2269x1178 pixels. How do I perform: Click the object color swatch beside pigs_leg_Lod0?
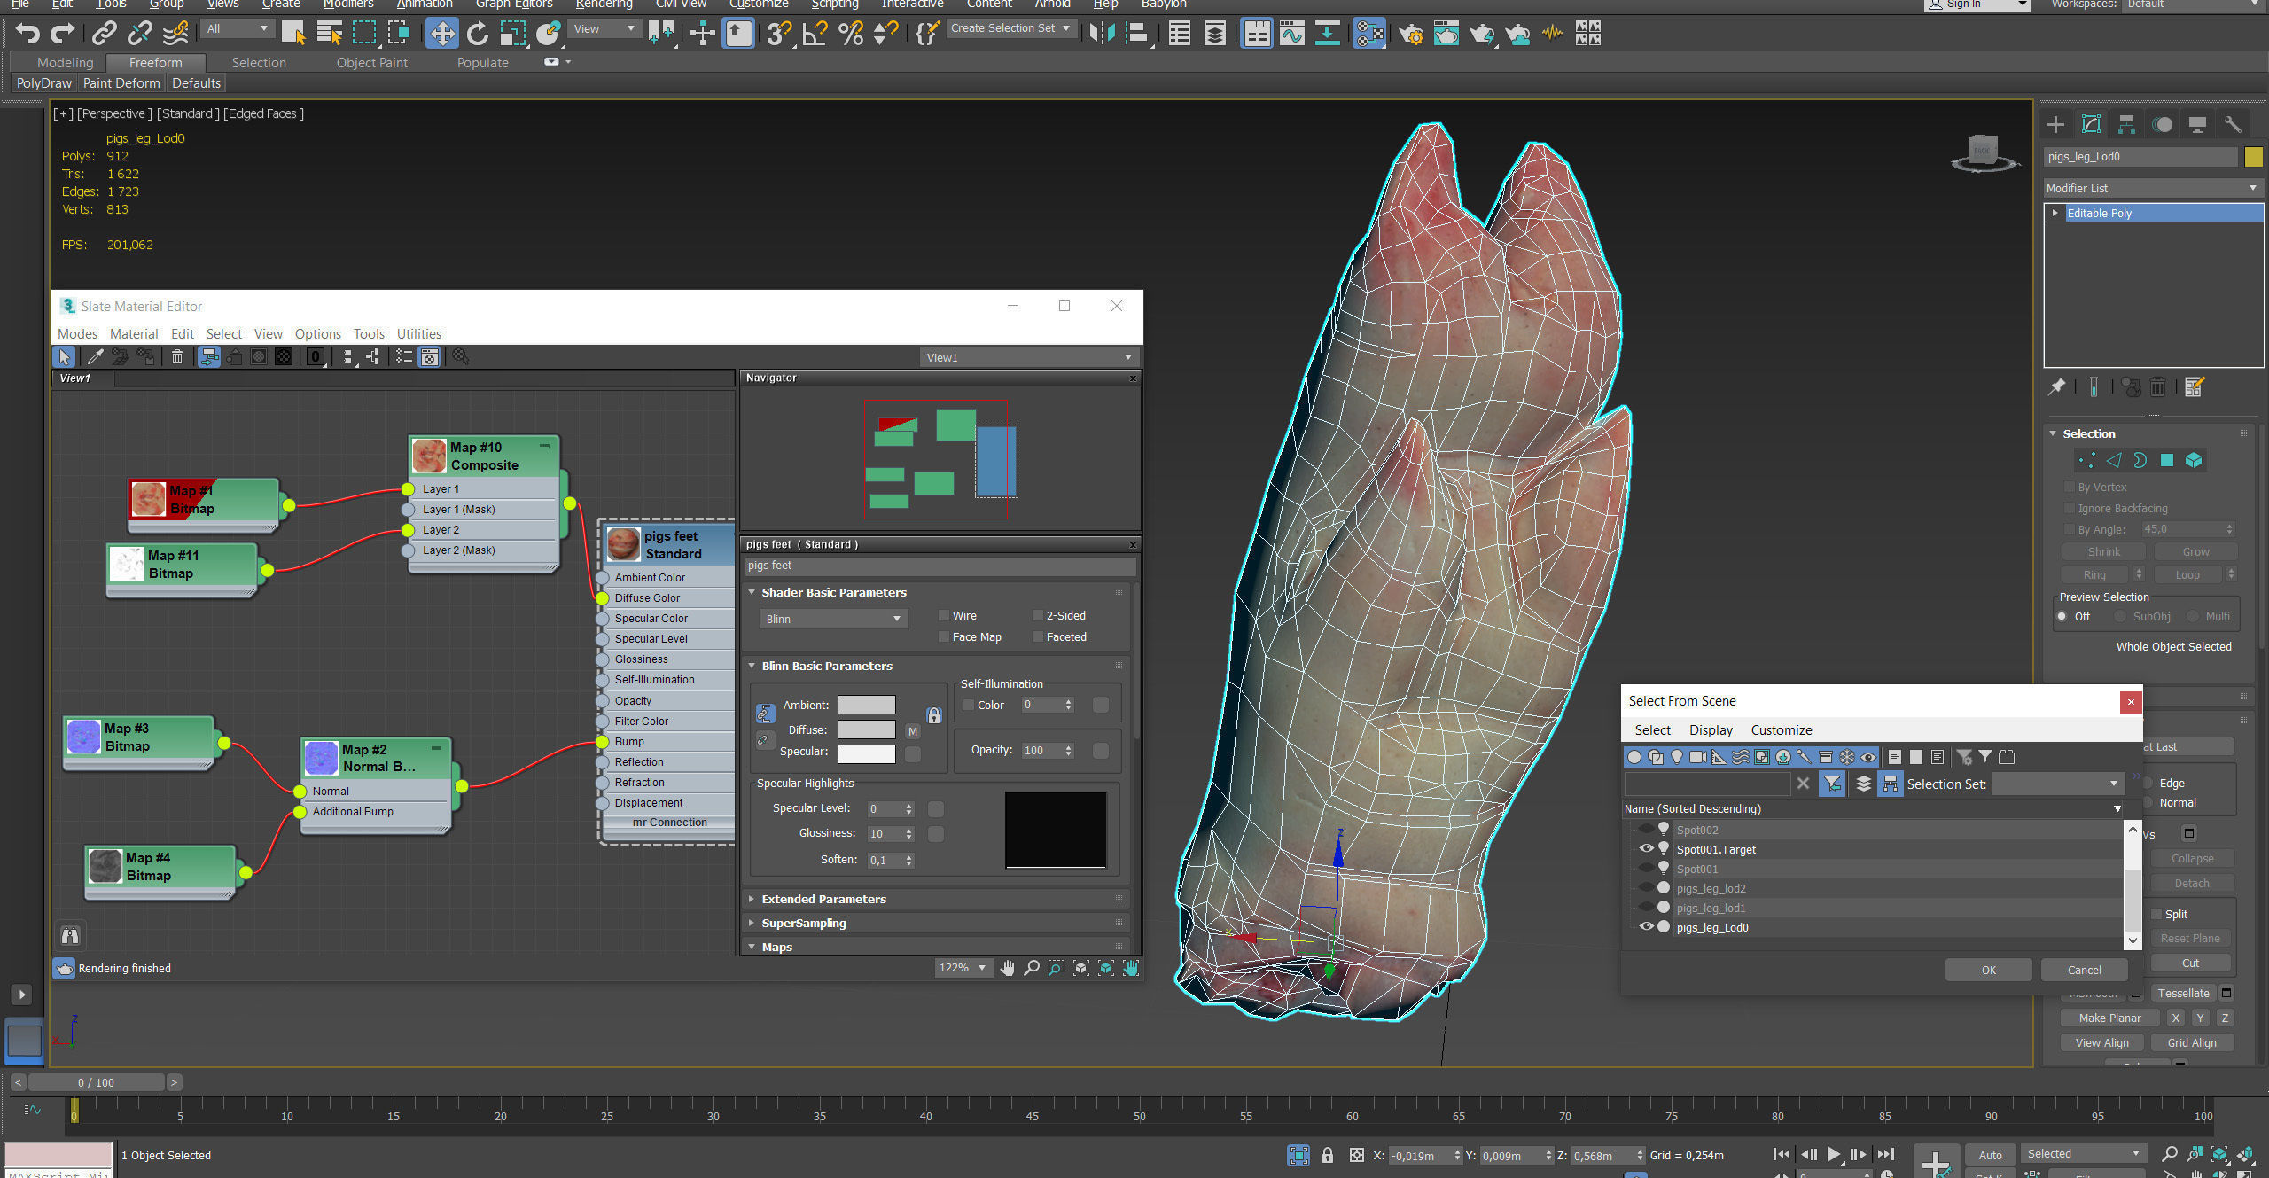(2254, 157)
